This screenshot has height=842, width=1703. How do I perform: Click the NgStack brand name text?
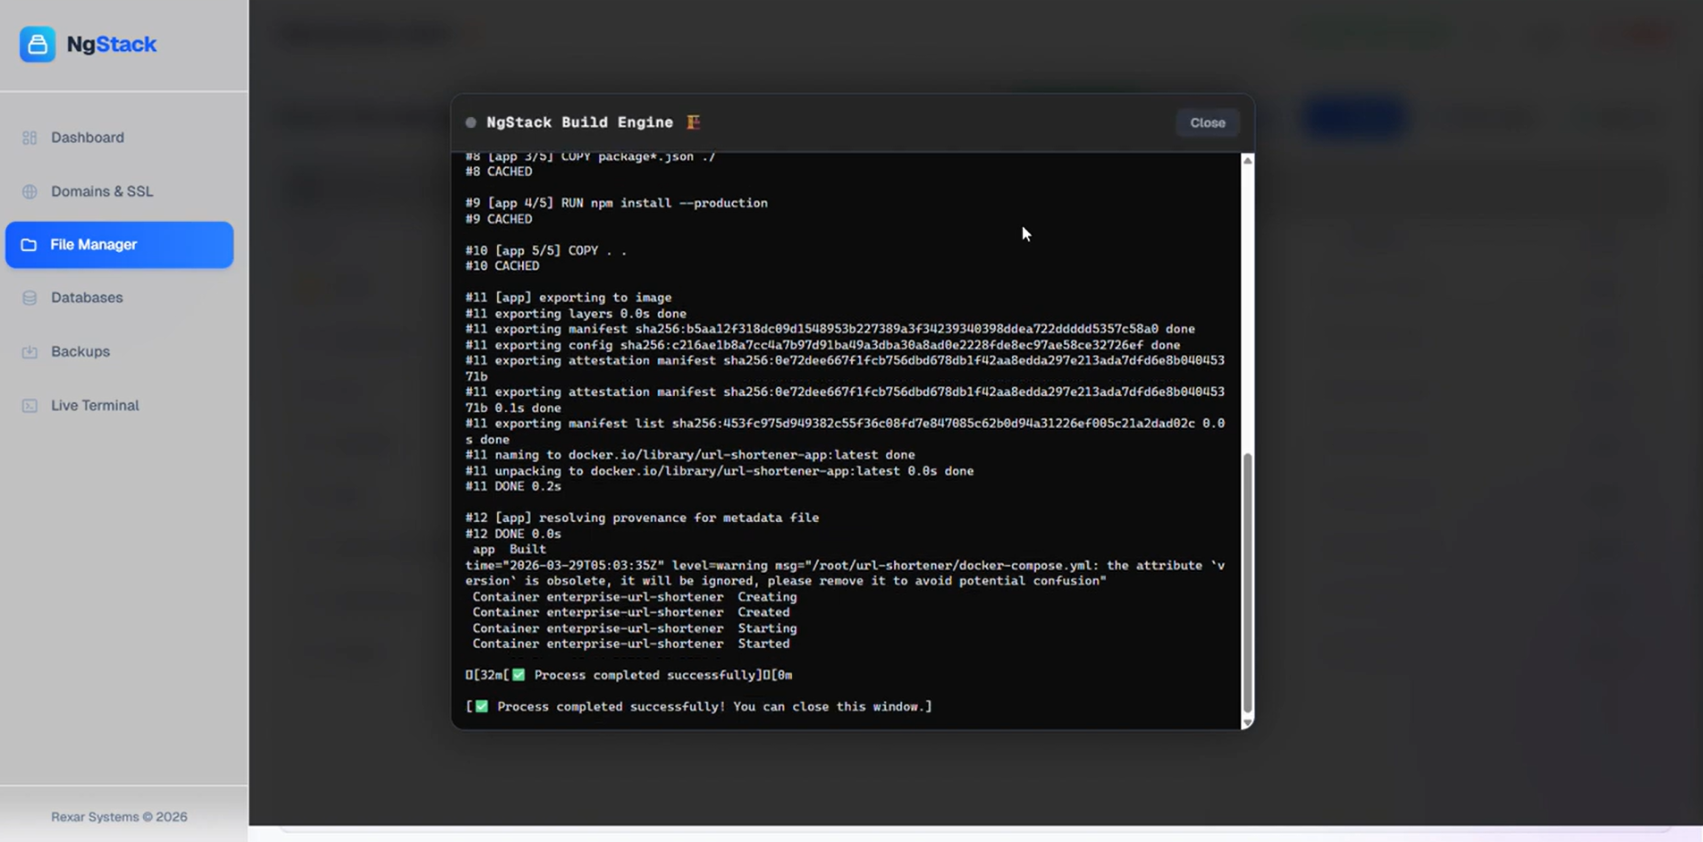[112, 44]
